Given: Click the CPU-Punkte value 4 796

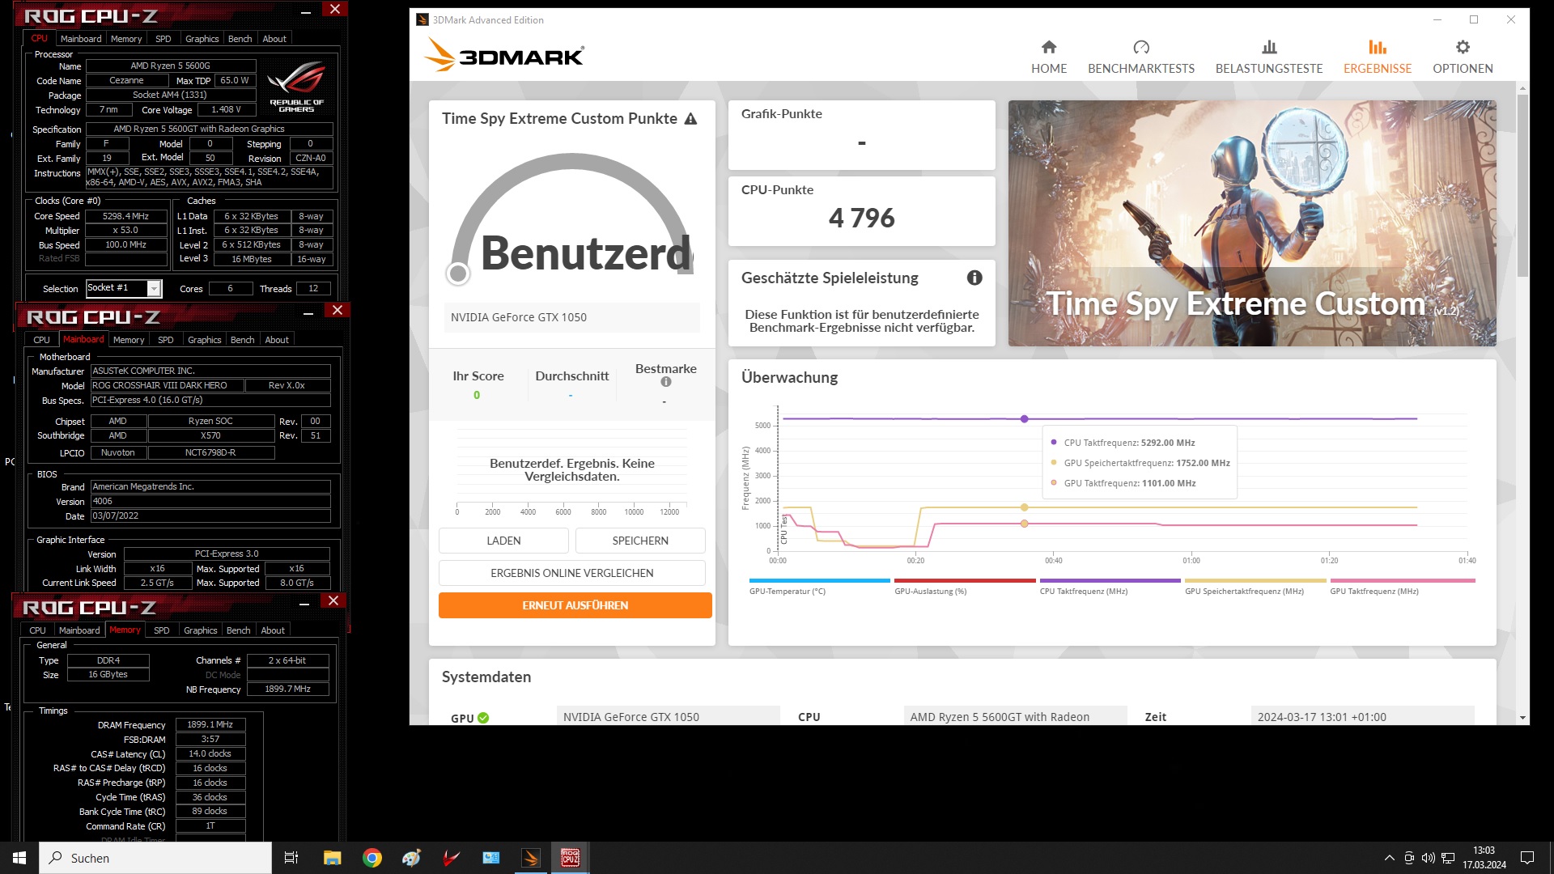Looking at the screenshot, I should [862, 218].
